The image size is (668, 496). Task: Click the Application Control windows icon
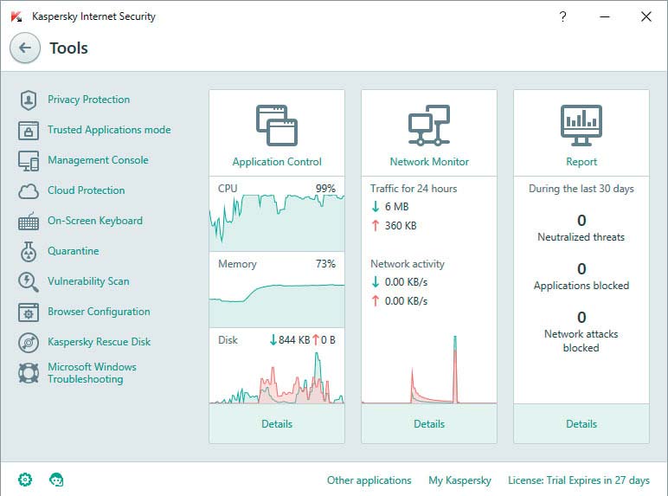277,126
